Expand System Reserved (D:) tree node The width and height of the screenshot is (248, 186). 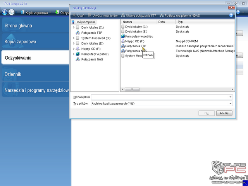pos(74,38)
